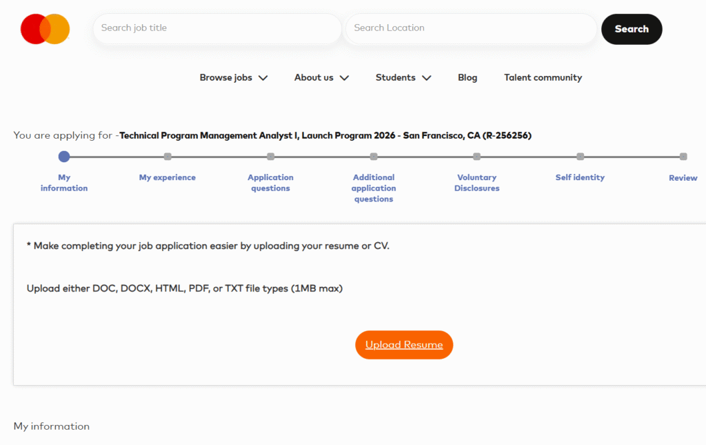Expand the Browse jobs chevron arrow

pos(263,78)
